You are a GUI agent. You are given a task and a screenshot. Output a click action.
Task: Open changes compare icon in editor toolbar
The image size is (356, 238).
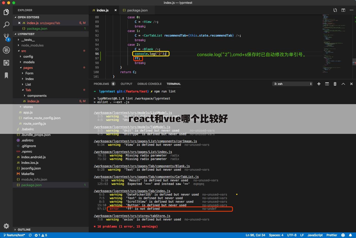[335, 10]
